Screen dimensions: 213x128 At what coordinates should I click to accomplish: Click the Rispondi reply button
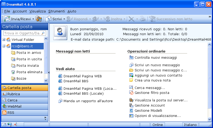click(x=77, y=19)
